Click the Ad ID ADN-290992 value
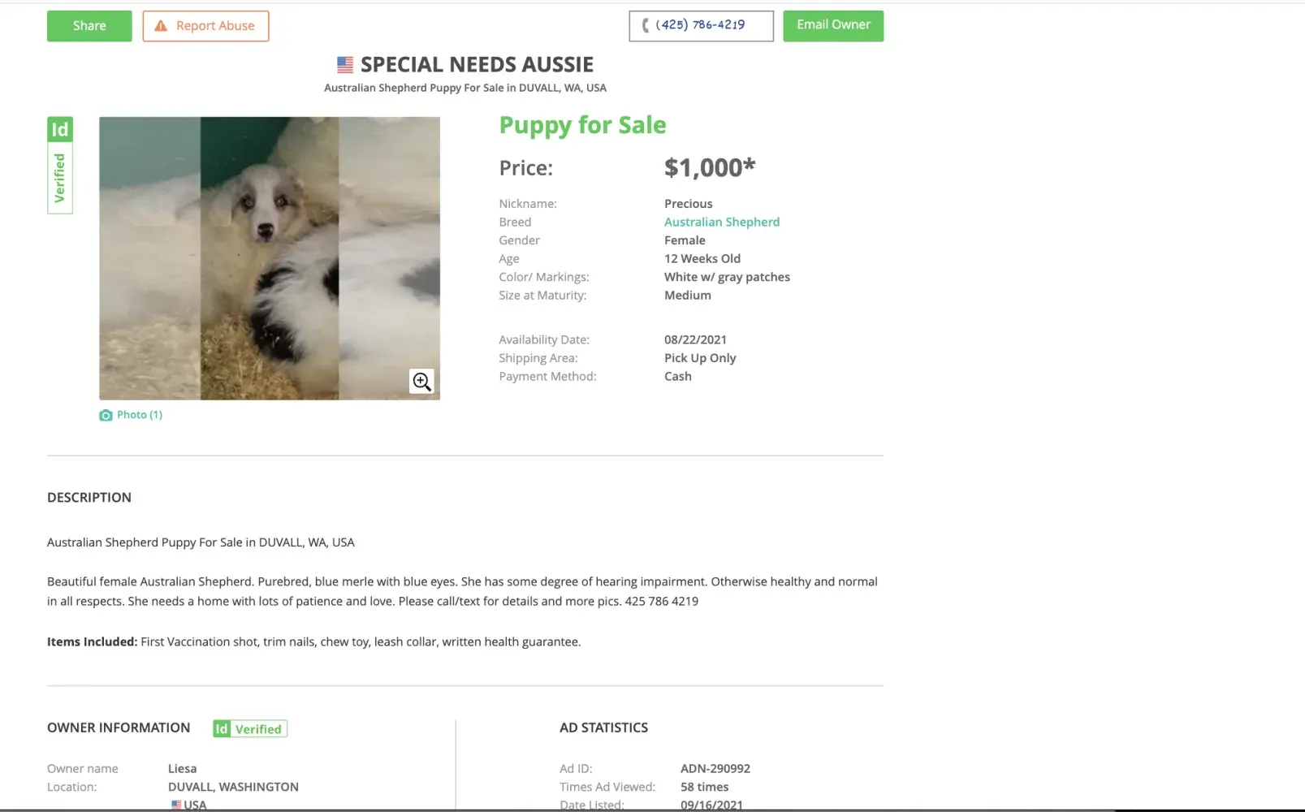The height and width of the screenshot is (812, 1305). point(715,768)
